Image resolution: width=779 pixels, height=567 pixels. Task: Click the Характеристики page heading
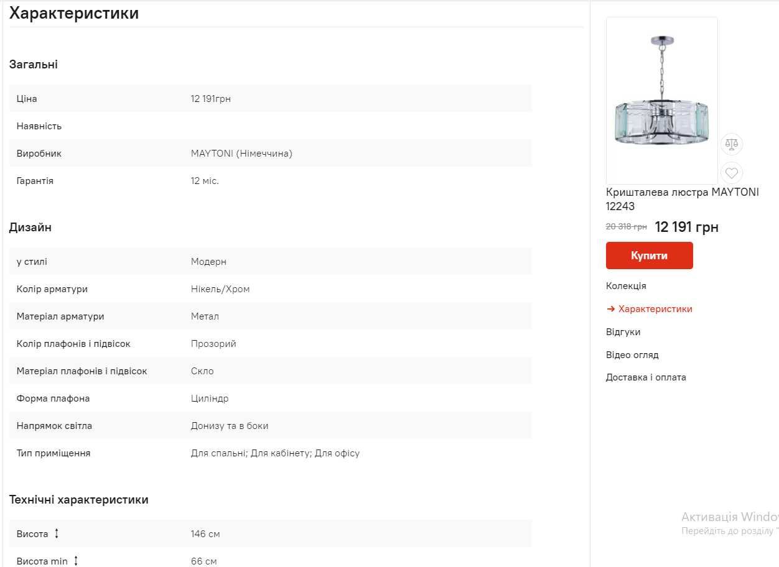click(74, 13)
